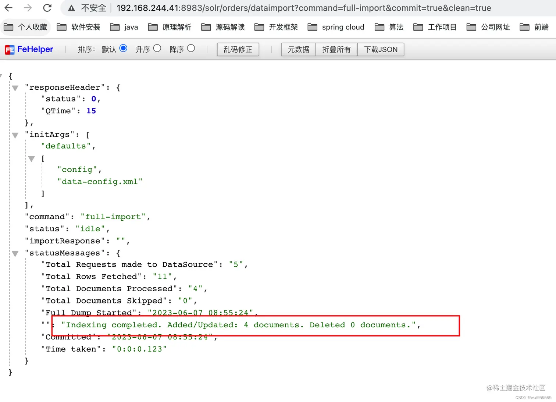This screenshot has width=556, height=402.
Task: Open the 原理解析 bookmark folder
Action: click(170, 27)
